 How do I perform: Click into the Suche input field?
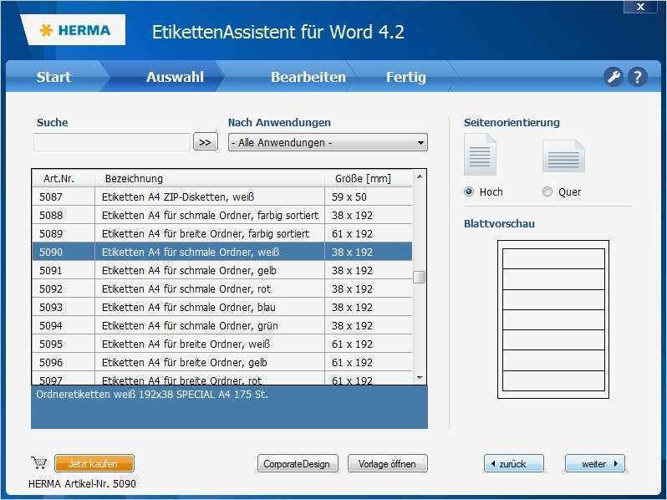[112, 142]
